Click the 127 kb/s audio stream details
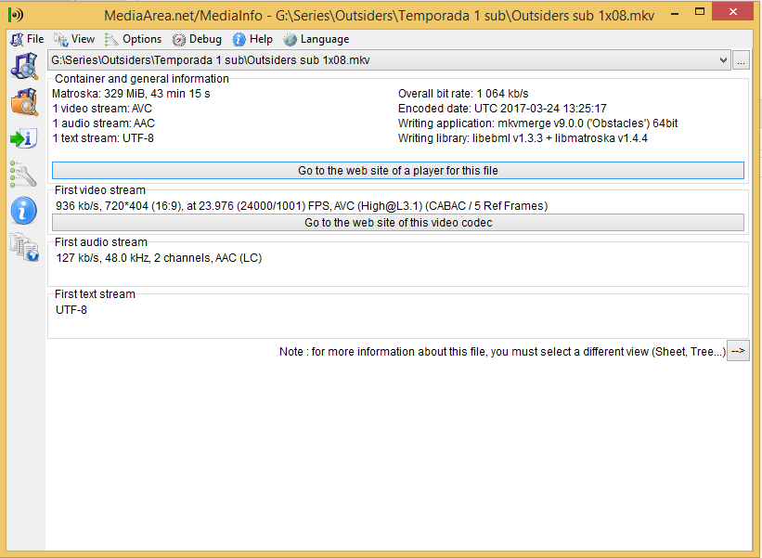This screenshot has width=762, height=558. click(159, 258)
